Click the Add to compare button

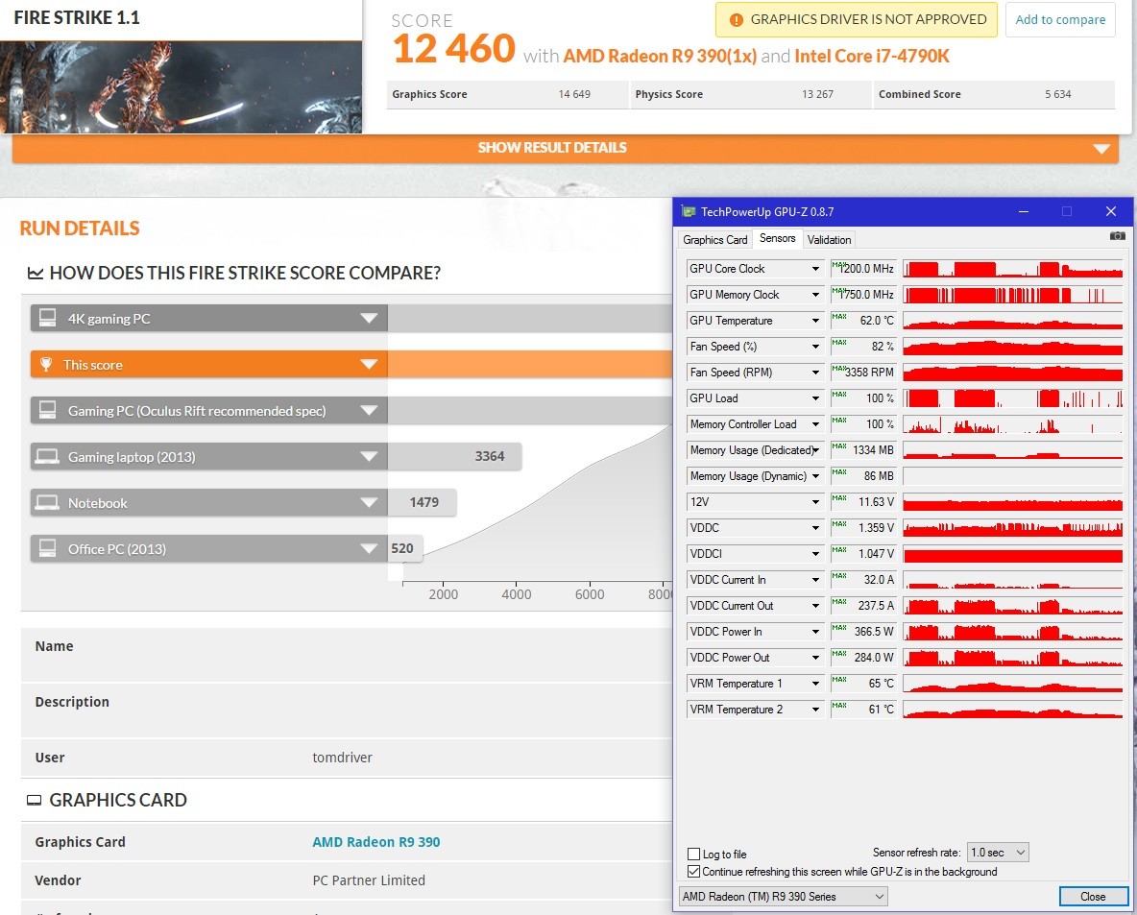click(x=1060, y=19)
